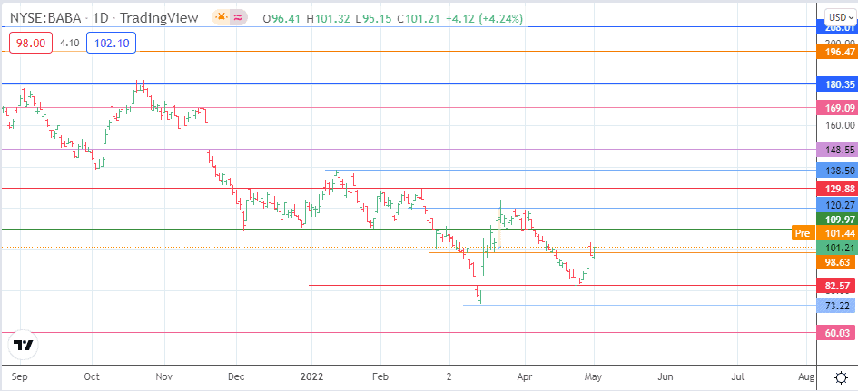This screenshot has height=391, width=858.
Task: Click the 4.10 spread value
Action: click(x=70, y=44)
